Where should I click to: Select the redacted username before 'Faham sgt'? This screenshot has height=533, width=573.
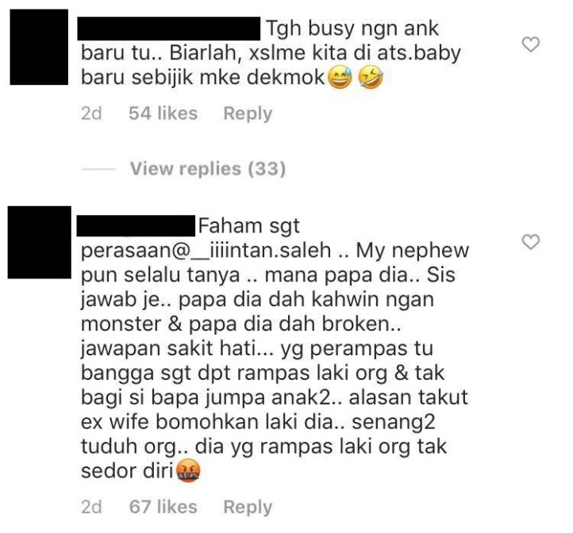coord(136,226)
